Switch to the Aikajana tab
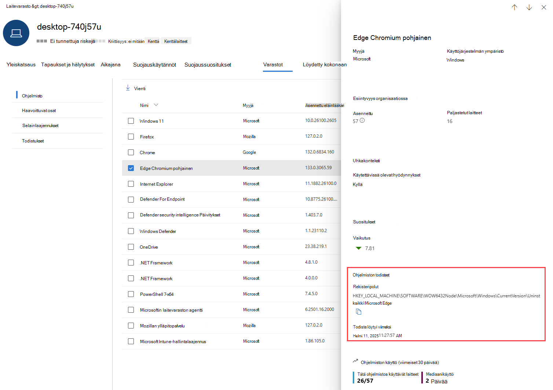 click(111, 64)
